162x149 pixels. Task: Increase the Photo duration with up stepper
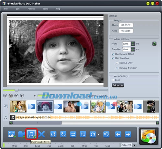[x=133, y=43]
